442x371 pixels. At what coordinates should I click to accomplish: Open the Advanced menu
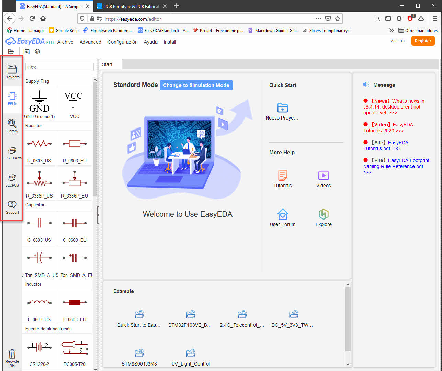(x=90, y=42)
